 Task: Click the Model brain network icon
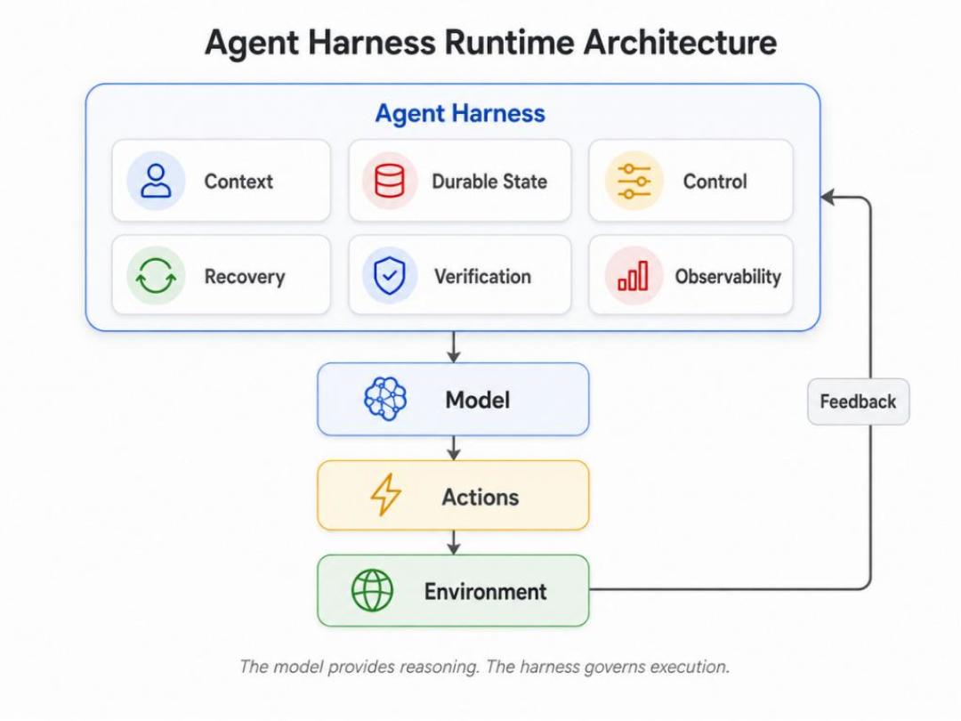coord(385,399)
